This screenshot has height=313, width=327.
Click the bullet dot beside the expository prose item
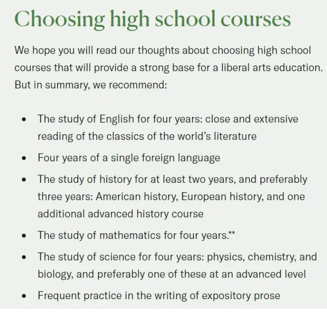pos(23,296)
